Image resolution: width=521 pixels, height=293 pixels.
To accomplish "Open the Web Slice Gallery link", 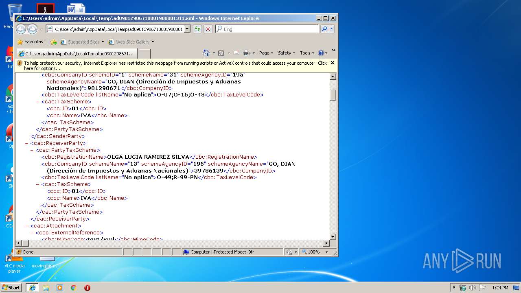I will coord(131,42).
